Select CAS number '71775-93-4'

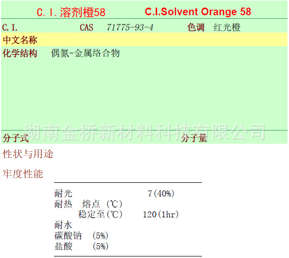pos(130,27)
